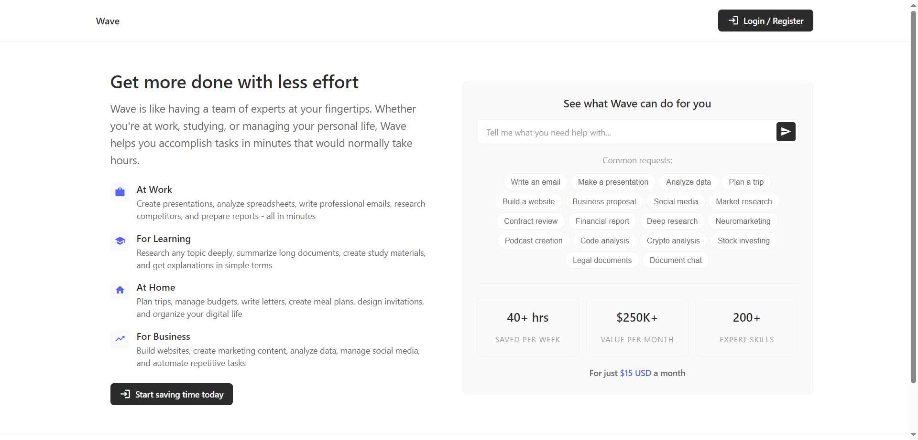Open the Login / Register page

coord(765,21)
